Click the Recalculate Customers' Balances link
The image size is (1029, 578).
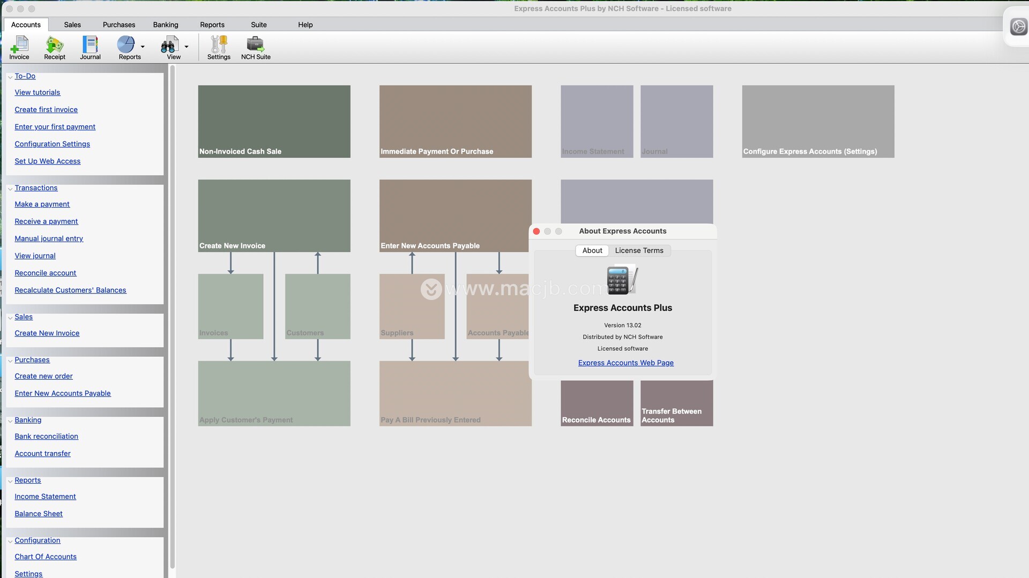[x=70, y=290]
